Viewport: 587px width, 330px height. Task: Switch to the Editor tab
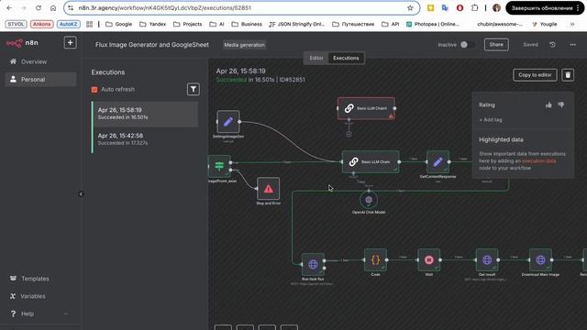[316, 58]
